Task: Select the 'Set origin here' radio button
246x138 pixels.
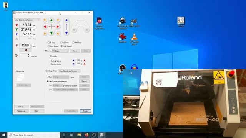Action: click(x=48, y=77)
